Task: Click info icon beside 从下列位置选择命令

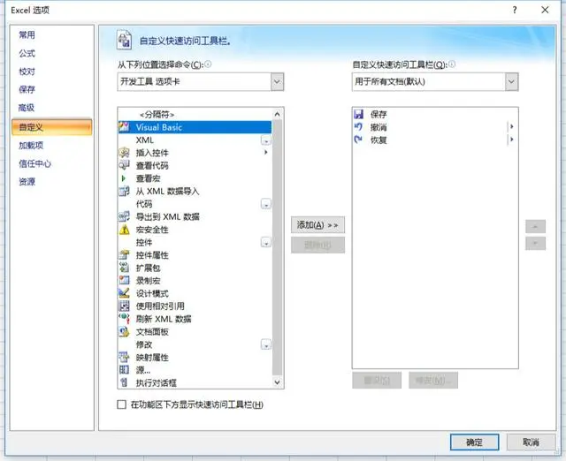Action: click(208, 64)
